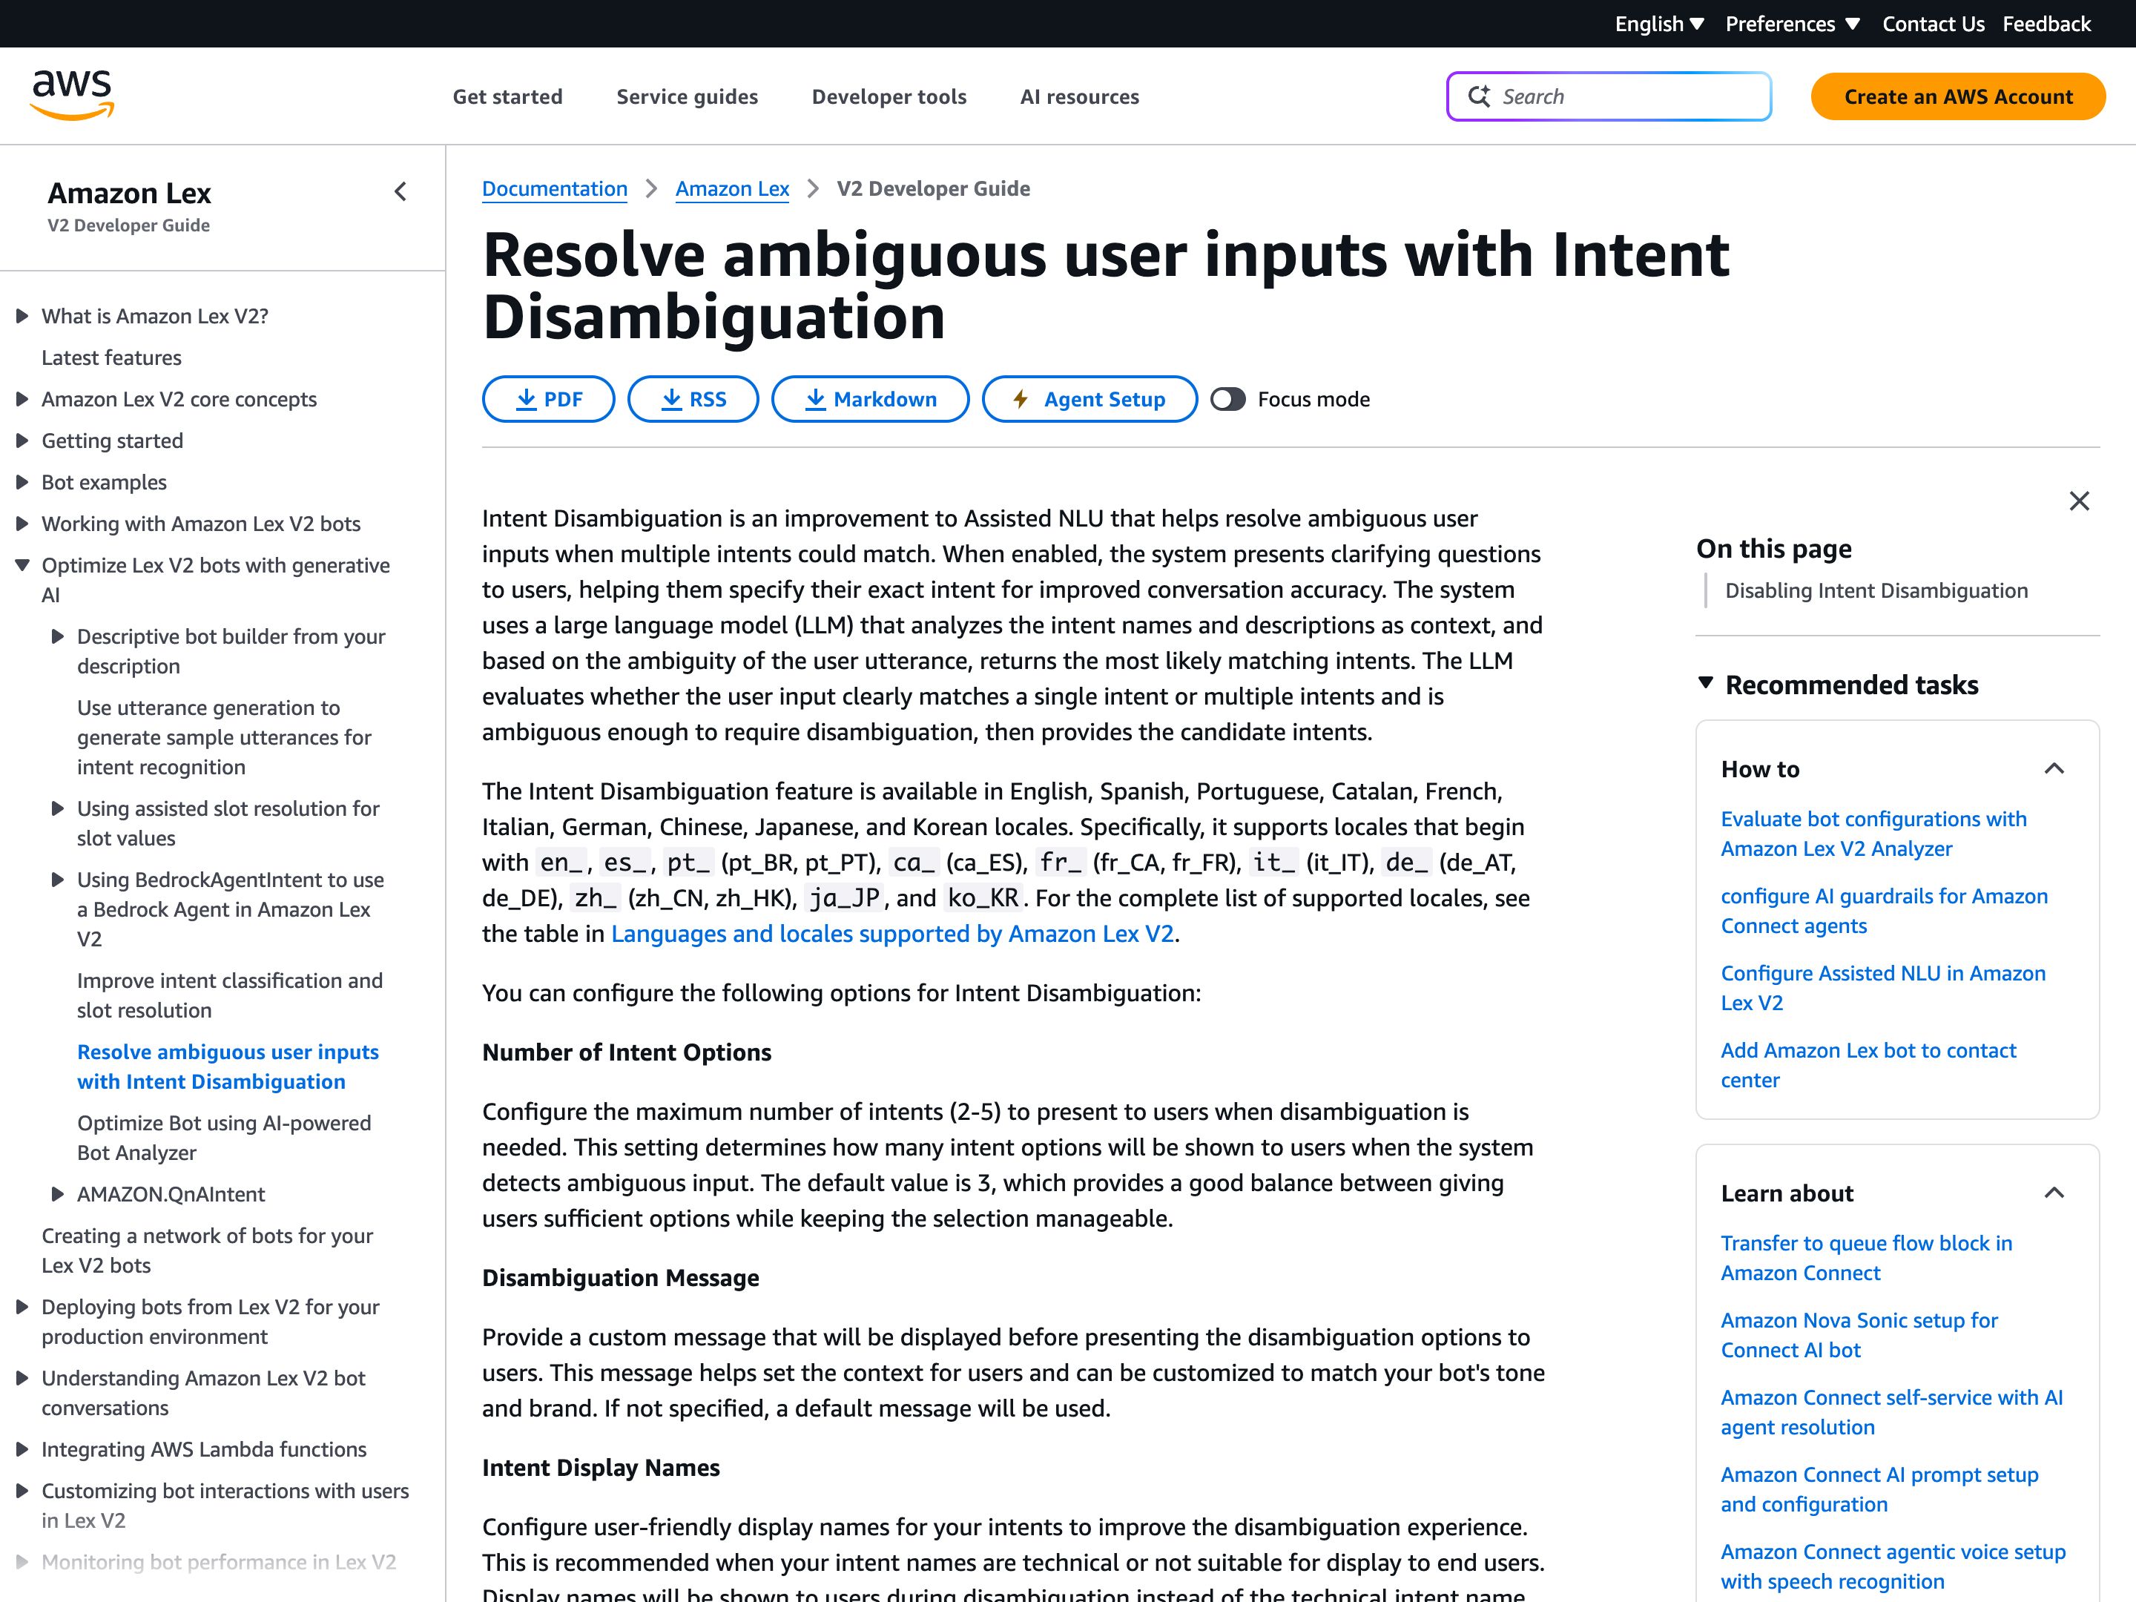Viewport: 2136px width, 1602px height.
Task: Open Languages and locales supported link
Action: tap(892, 934)
